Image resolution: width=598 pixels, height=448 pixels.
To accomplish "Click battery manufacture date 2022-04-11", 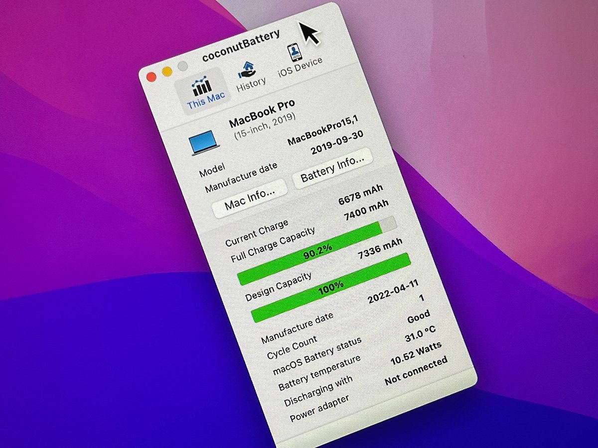I will click(x=393, y=291).
